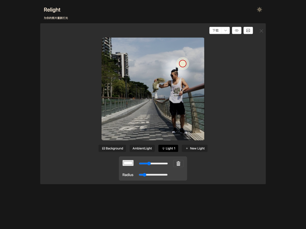Select the red-ringed light marker on photo

(183, 64)
